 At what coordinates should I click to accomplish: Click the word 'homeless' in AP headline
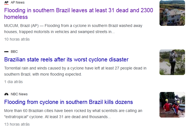tap(16, 17)
